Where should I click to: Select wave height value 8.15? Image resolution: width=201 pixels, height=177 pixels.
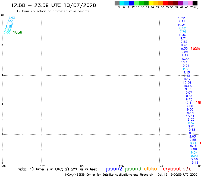pos(9,27)
